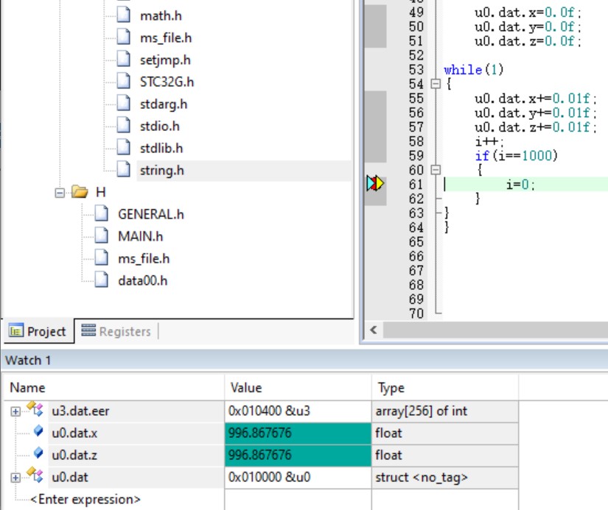This screenshot has width=608, height=510.
Task: Click the highlighted u0.dat.z value 996.867676
Action: tap(298, 455)
